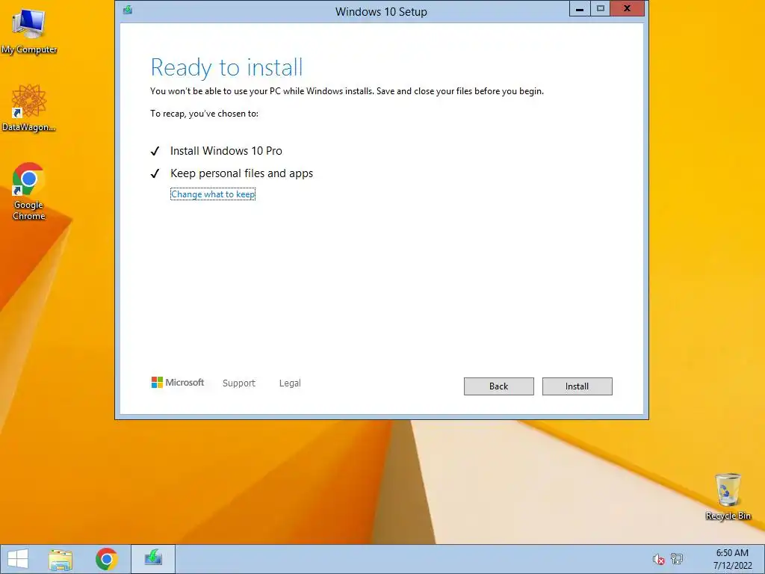765x574 pixels.
Task: Click the Ready to install heading
Action: [227, 67]
